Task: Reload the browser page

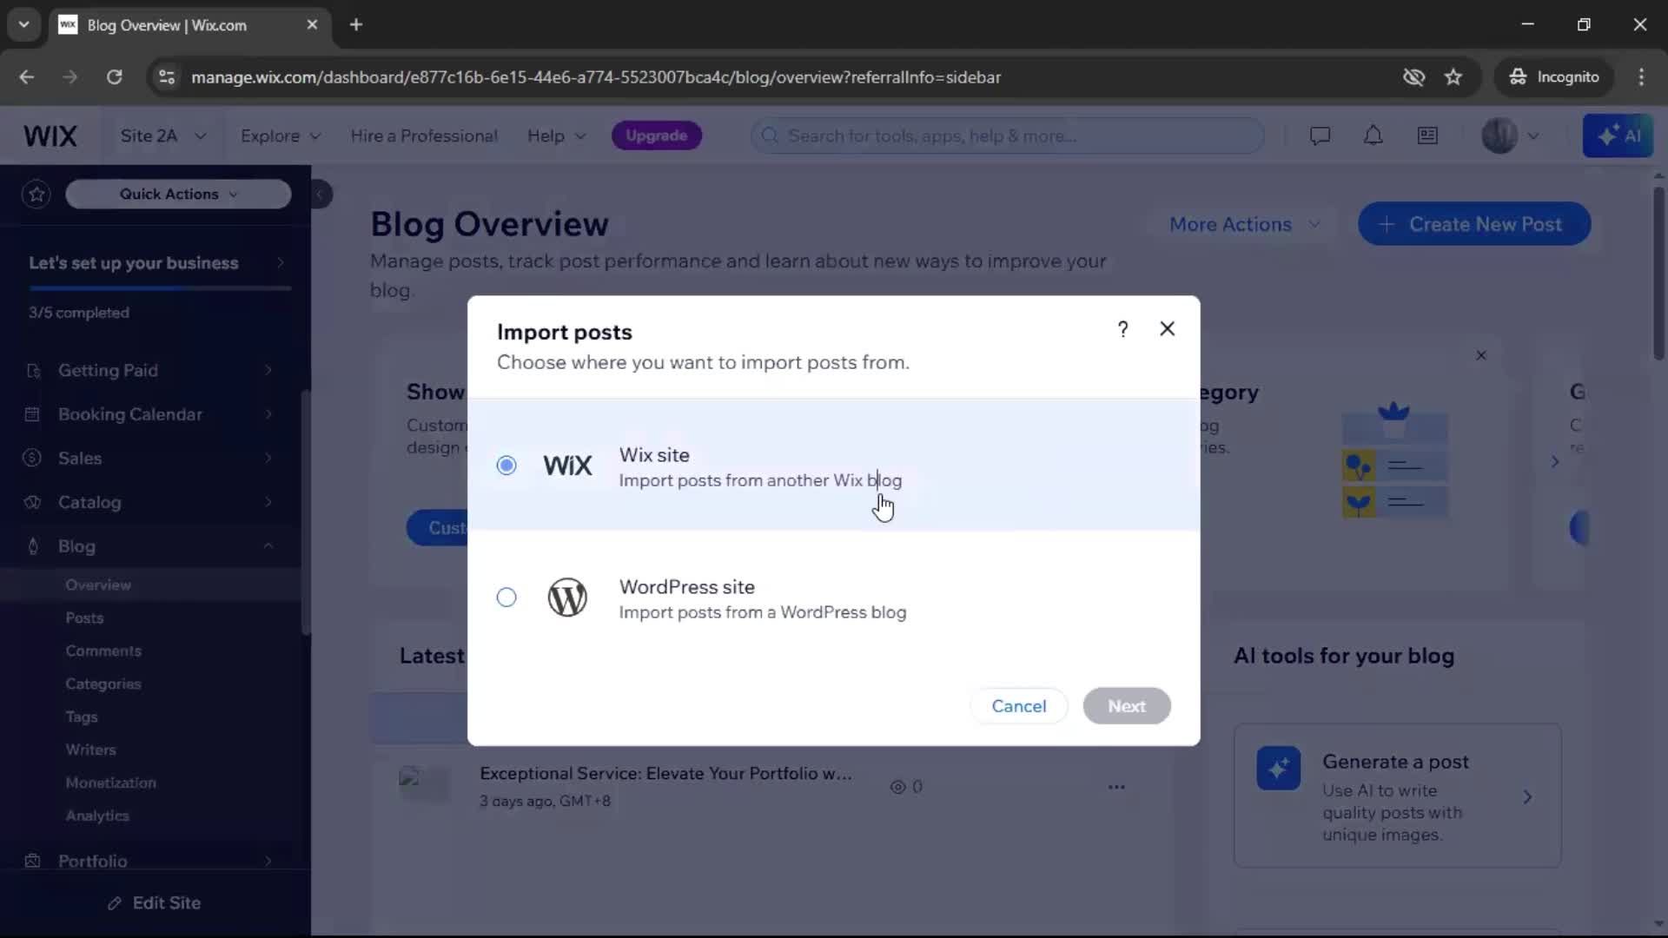Action: (x=114, y=77)
